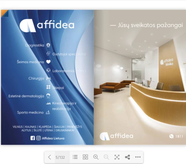Image resolution: width=186 pixels, height=164 pixels.
Task: Click the 'Gydytojai specialistai' text
Action: [69, 54]
